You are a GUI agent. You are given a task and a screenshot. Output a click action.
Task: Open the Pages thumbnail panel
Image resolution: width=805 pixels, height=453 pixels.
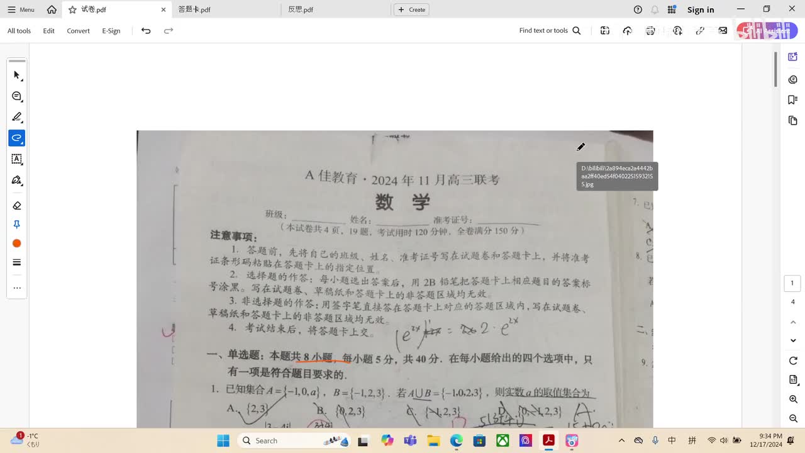click(x=792, y=120)
